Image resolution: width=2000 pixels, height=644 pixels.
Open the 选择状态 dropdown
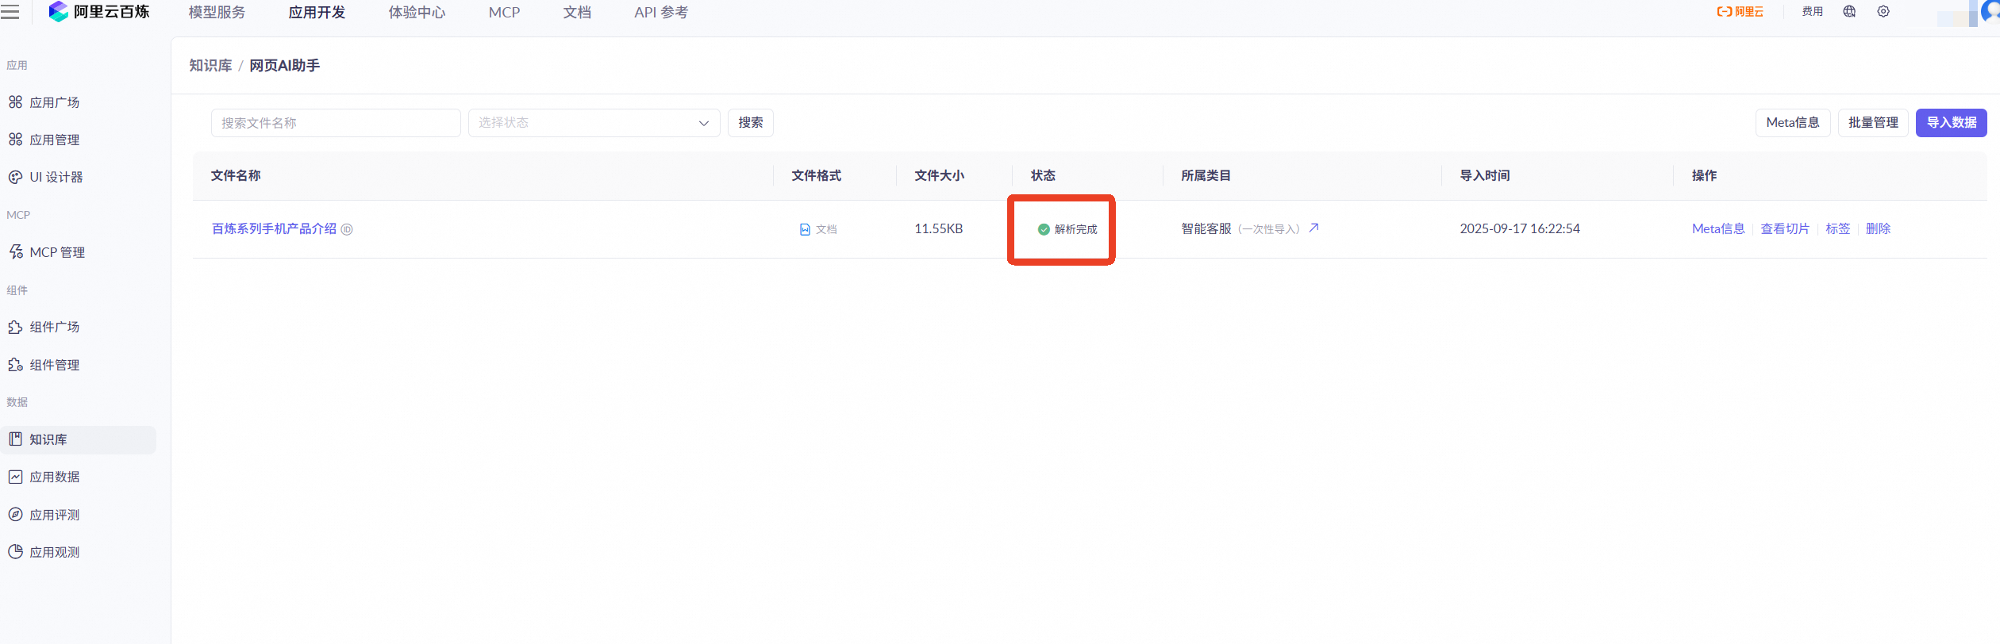tap(594, 123)
